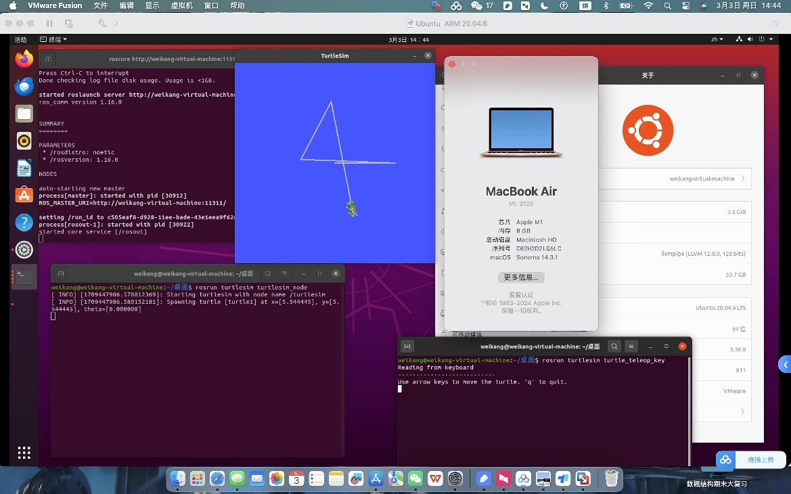Viewport: 791px width, 494px height.
Task: Open the 监管认证 link
Action: pyautogui.click(x=521, y=294)
